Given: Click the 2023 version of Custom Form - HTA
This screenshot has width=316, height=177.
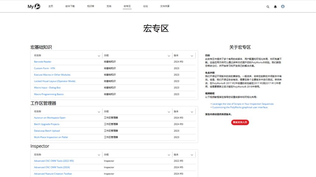Looking at the screenshot, I should 176,68.
